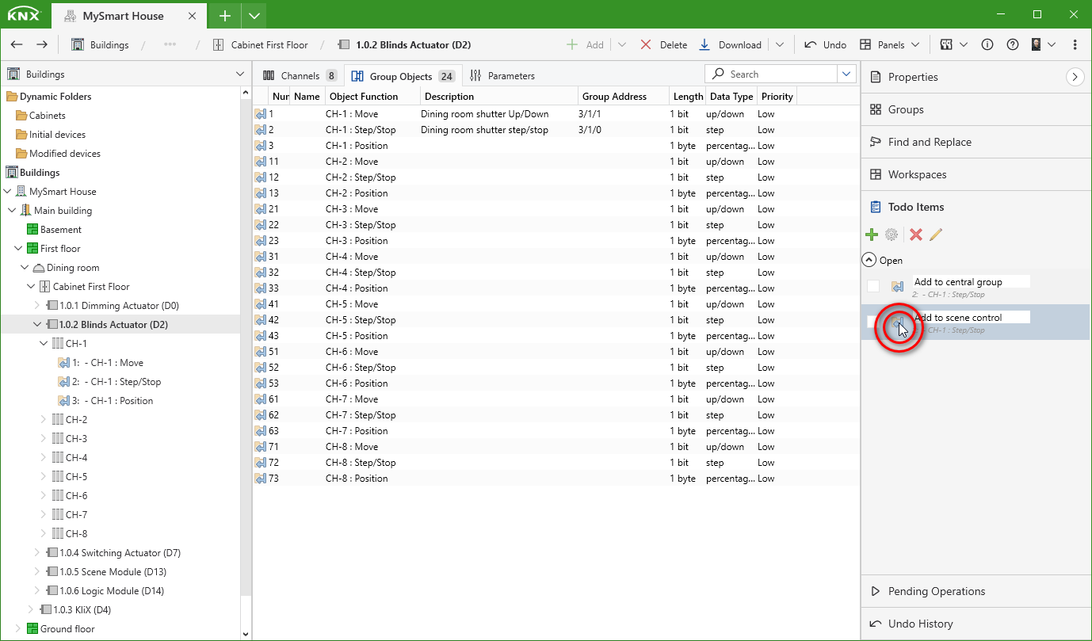Select the 1.0.5 Scene Module device
Viewport: 1092px width, 641px height.
tap(106, 572)
